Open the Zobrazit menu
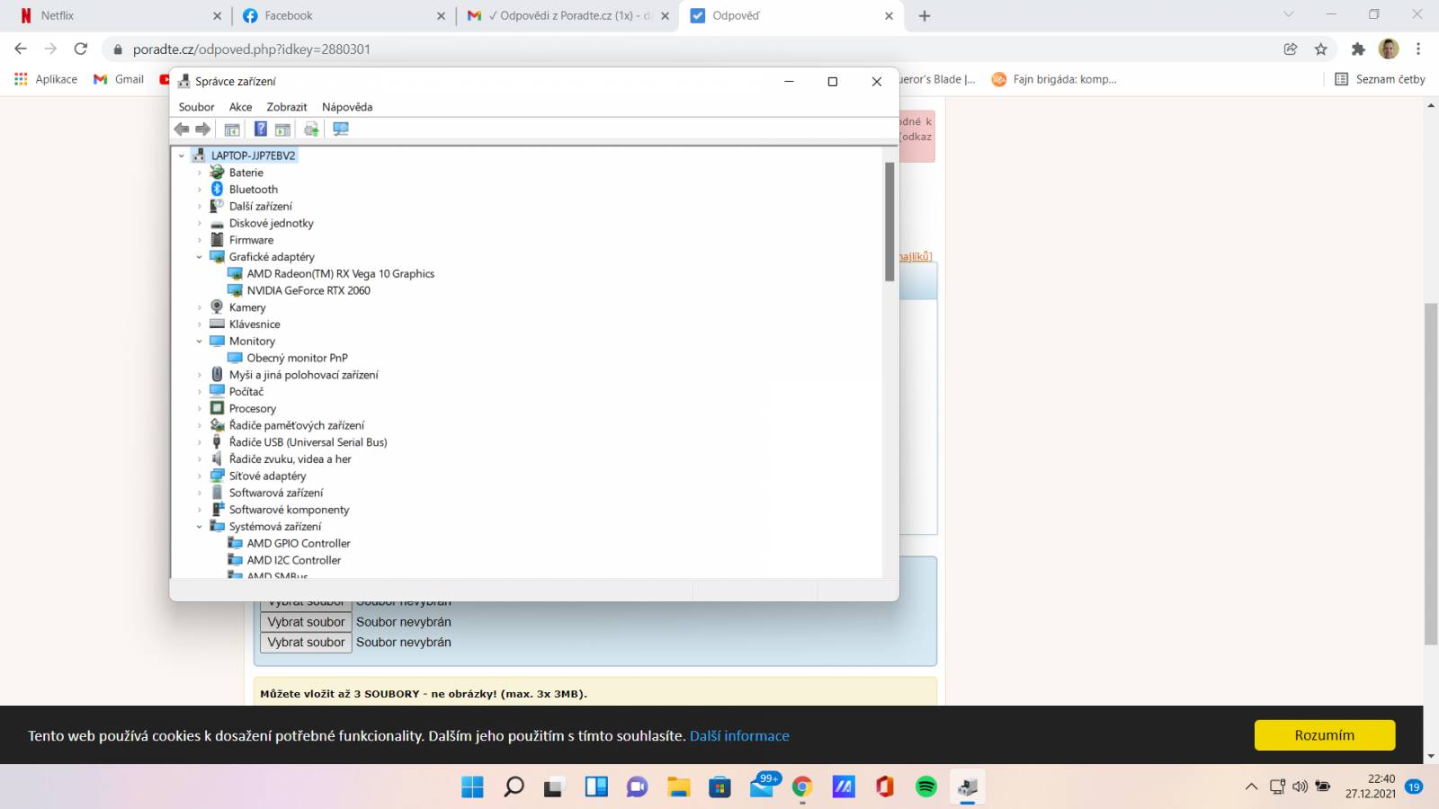The width and height of the screenshot is (1439, 809). pyautogui.click(x=287, y=107)
